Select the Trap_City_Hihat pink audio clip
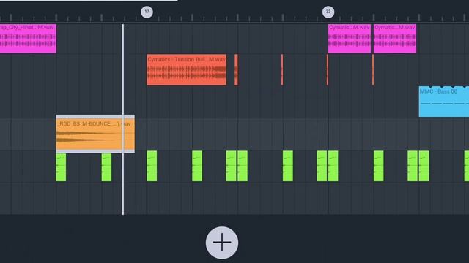This screenshot has height=263, width=469. [x=28, y=39]
